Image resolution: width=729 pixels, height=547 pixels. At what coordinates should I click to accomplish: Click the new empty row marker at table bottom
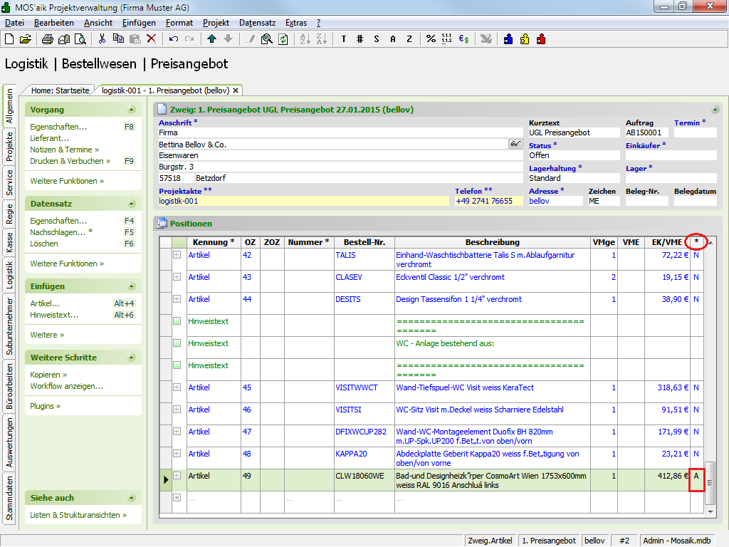[177, 498]
